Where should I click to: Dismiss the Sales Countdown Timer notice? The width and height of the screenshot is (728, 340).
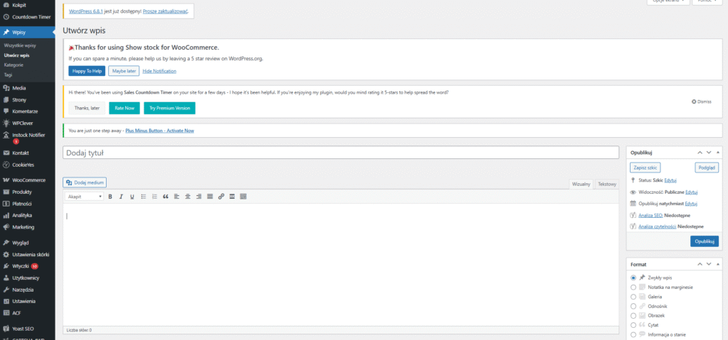[701, 102]
